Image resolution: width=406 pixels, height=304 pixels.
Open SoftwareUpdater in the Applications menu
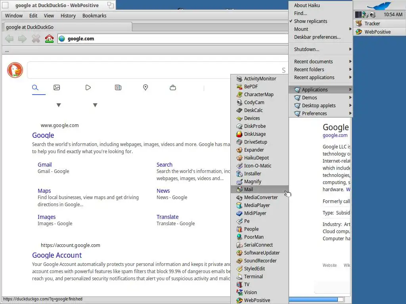pyautogui.click(x=259, y=253)
